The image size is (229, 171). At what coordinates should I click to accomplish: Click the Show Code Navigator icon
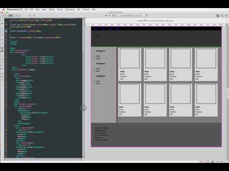2,24
